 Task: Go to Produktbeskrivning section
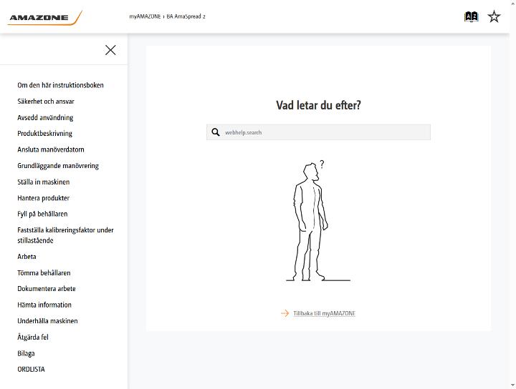point(44,133)
